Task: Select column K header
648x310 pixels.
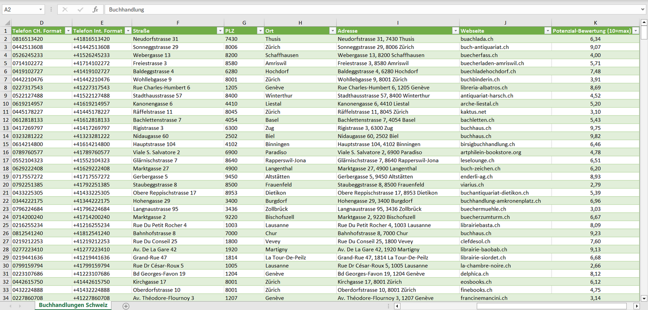Action: point(595,23)
